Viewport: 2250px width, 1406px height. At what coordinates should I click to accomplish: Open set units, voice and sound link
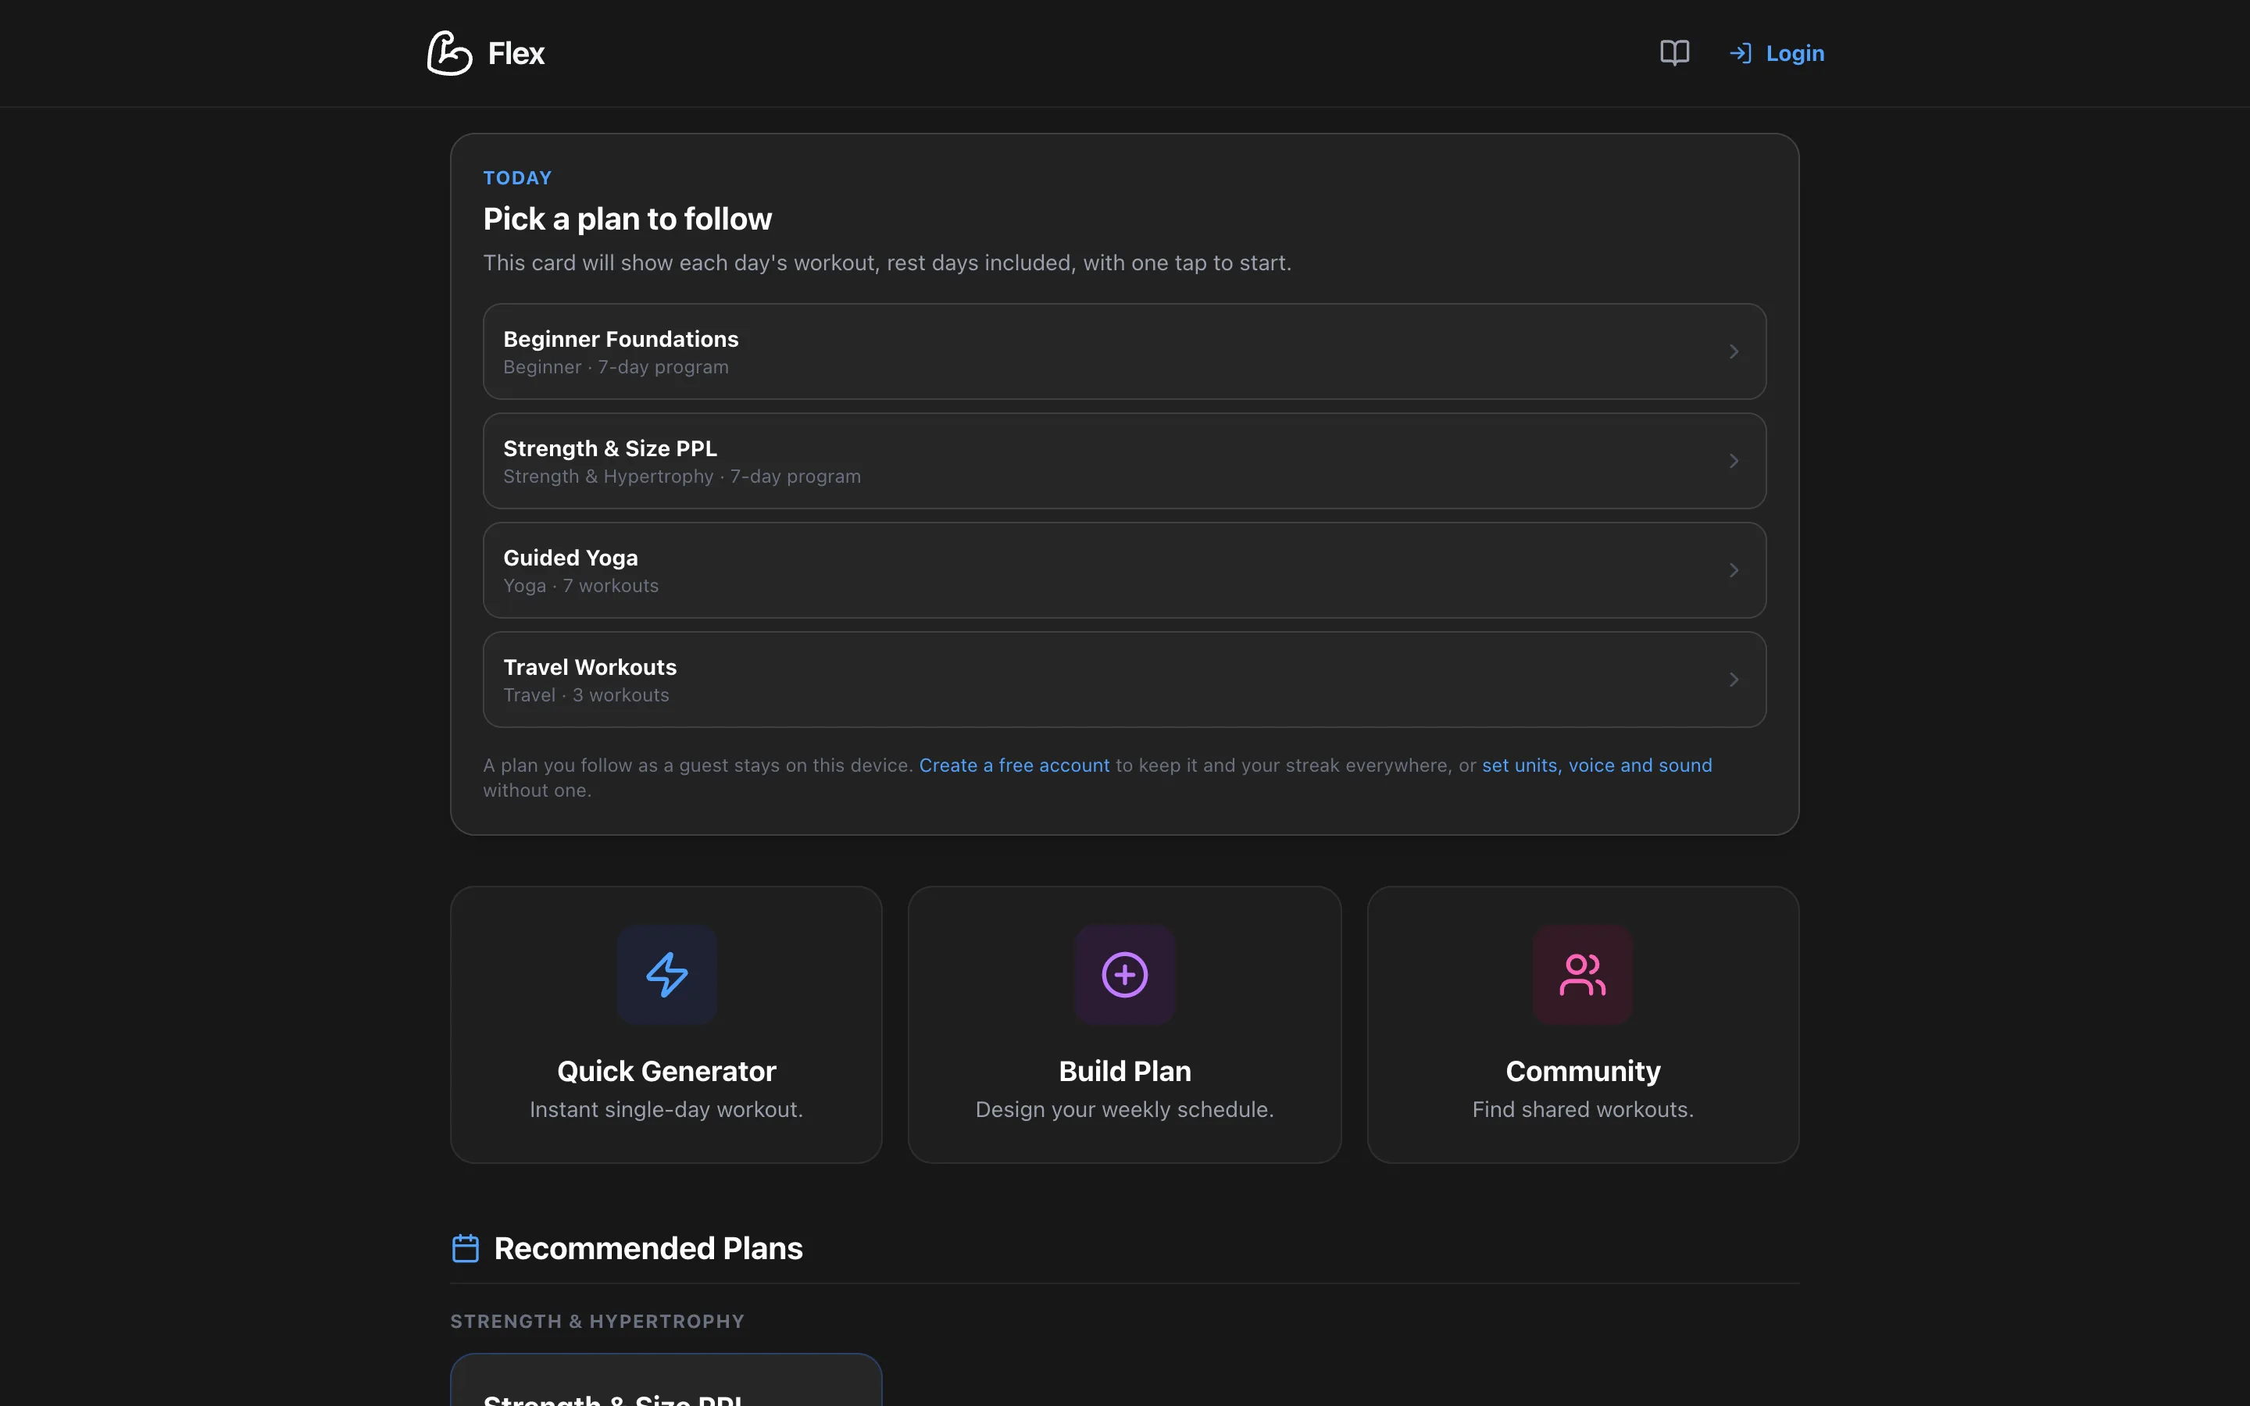click(x=1596, y=765)
